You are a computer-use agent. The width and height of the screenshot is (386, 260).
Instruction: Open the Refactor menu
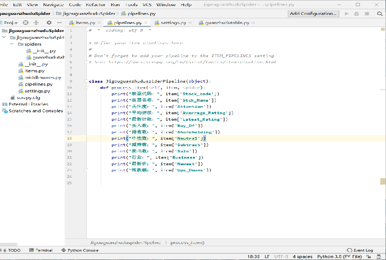95,5
